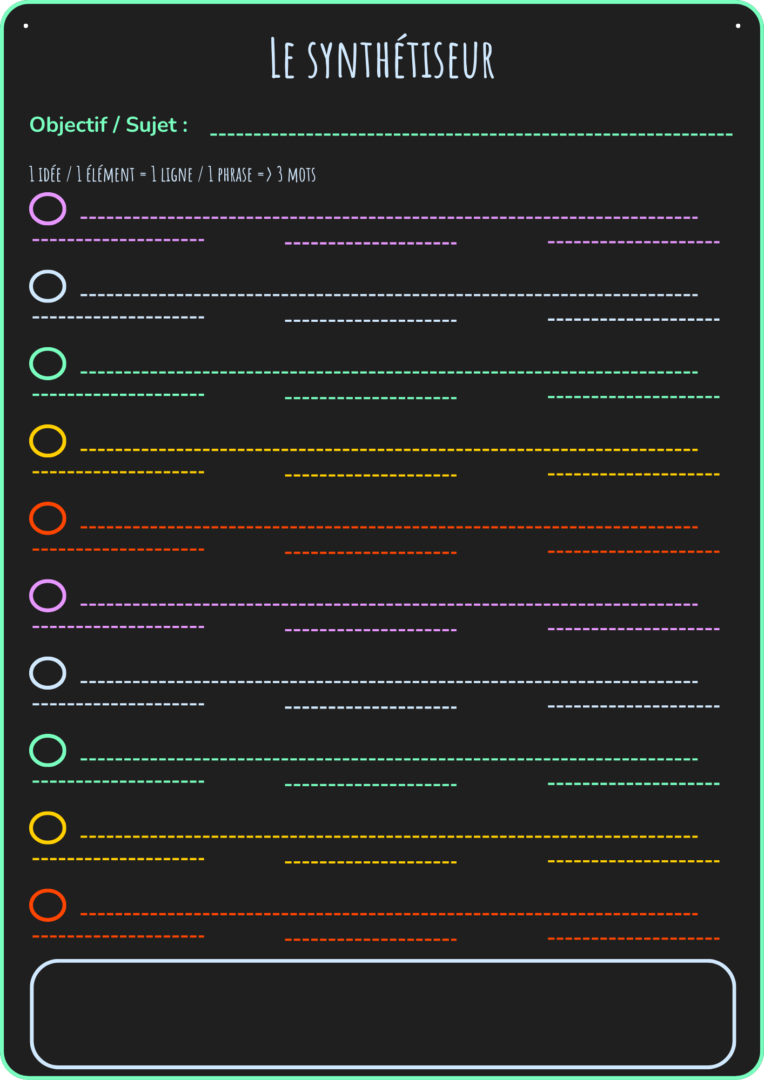
Task: Click the "Le synthétiseur" title
Action: pyautogui.click(x=382, y=58)
